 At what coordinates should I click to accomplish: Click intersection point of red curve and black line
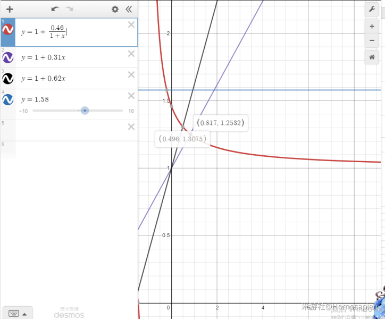click(183, 127)
